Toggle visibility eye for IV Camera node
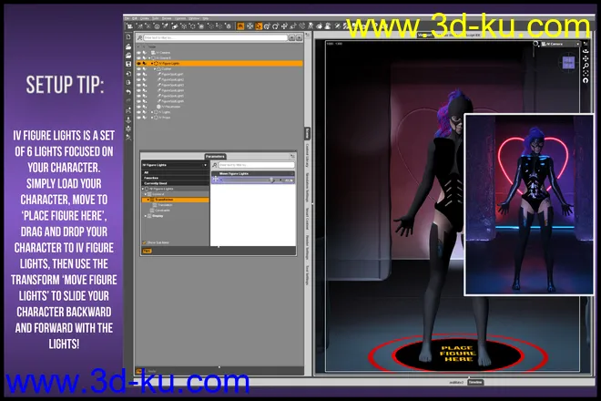This screenshot has height=401, width=601. click(x=140, y=53)
